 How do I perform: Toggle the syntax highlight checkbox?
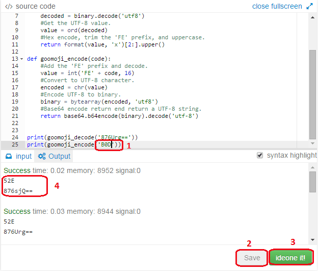pyautogui.click(x=260, y=155)
